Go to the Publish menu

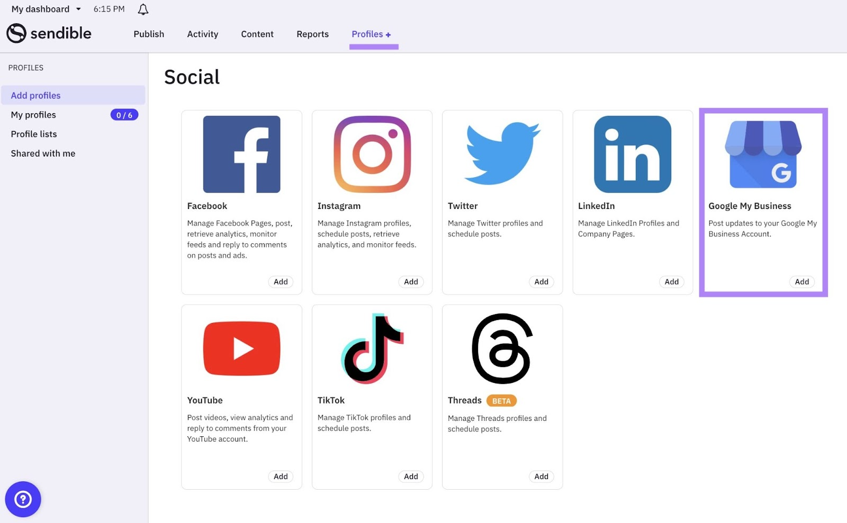(149, 34)
